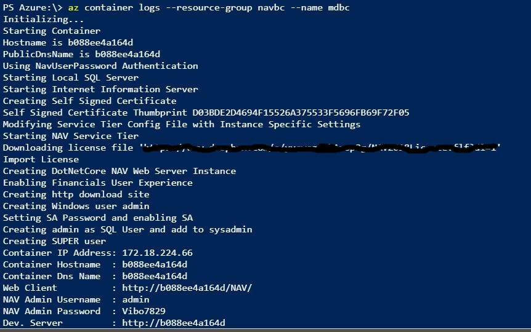Screen dimensions: 531x332
Task: Click the redacted license file URL
Action: (320, 148)
